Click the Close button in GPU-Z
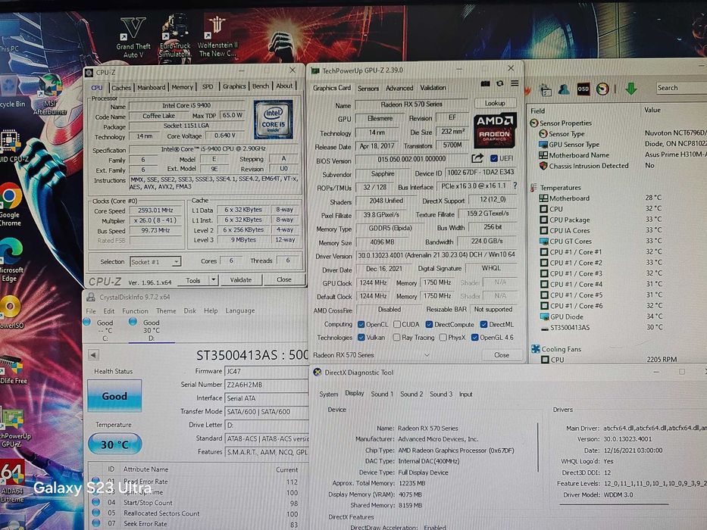The image size is (707, 530). [x=502, y=355]
